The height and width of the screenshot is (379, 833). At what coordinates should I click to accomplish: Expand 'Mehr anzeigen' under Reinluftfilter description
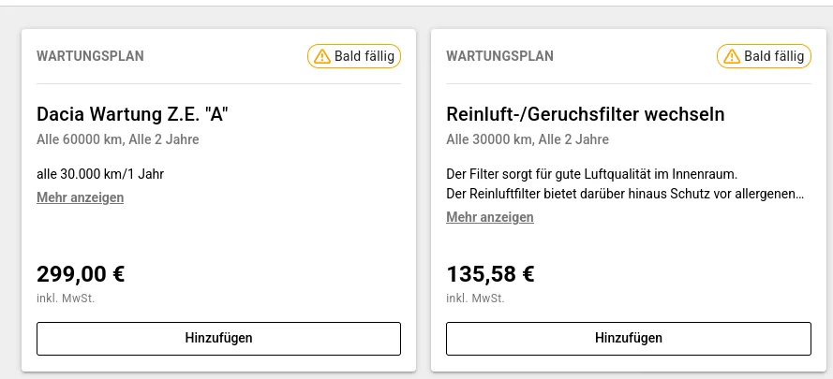click(x=489, y=217)
